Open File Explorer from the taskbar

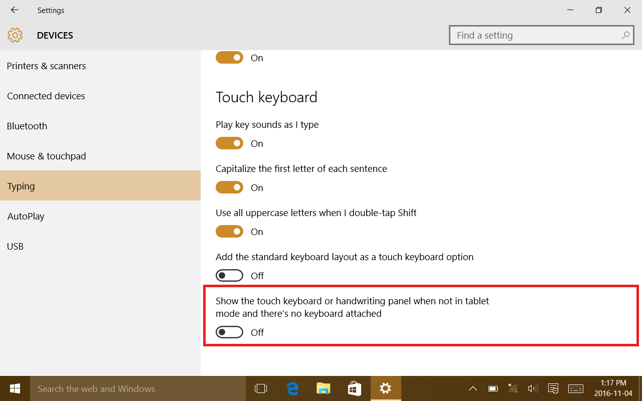[324, 388]
